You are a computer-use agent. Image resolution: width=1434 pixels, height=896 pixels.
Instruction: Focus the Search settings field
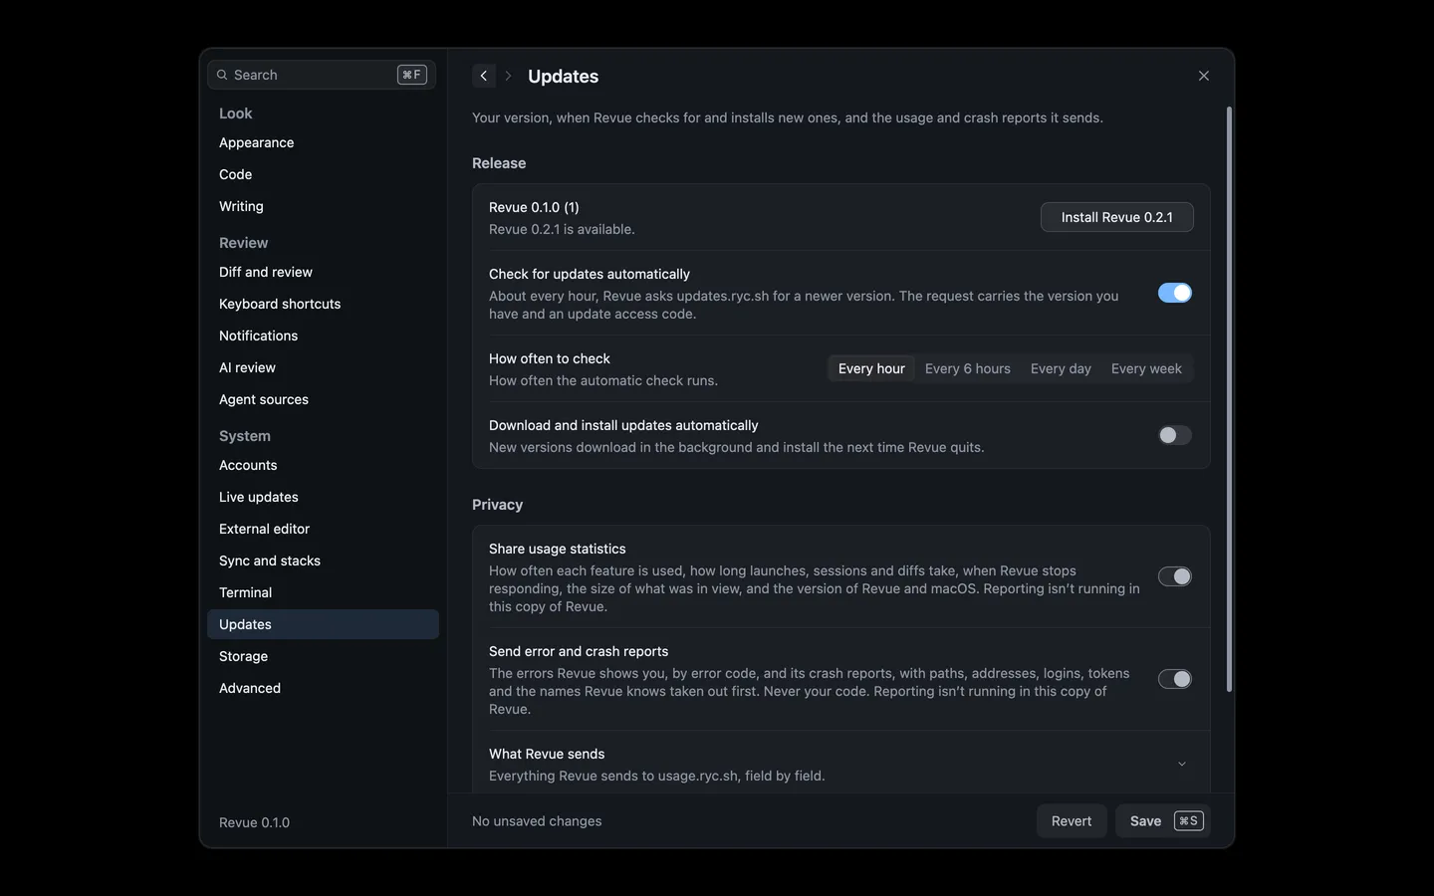pyautogui.click(x=322, y=75)
